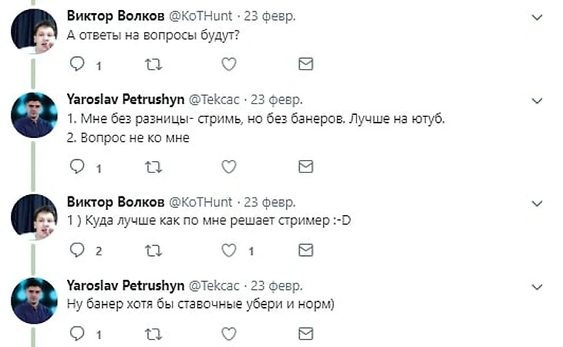The height and width of the screenshot is (347, 563).
Task: Reply to tweet "Ну банер хотя бы ставочные убери"
Action: click(76, 334)
